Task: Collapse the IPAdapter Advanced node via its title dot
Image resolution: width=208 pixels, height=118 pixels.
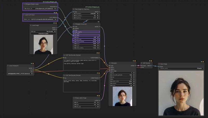Action: (74, 24)
